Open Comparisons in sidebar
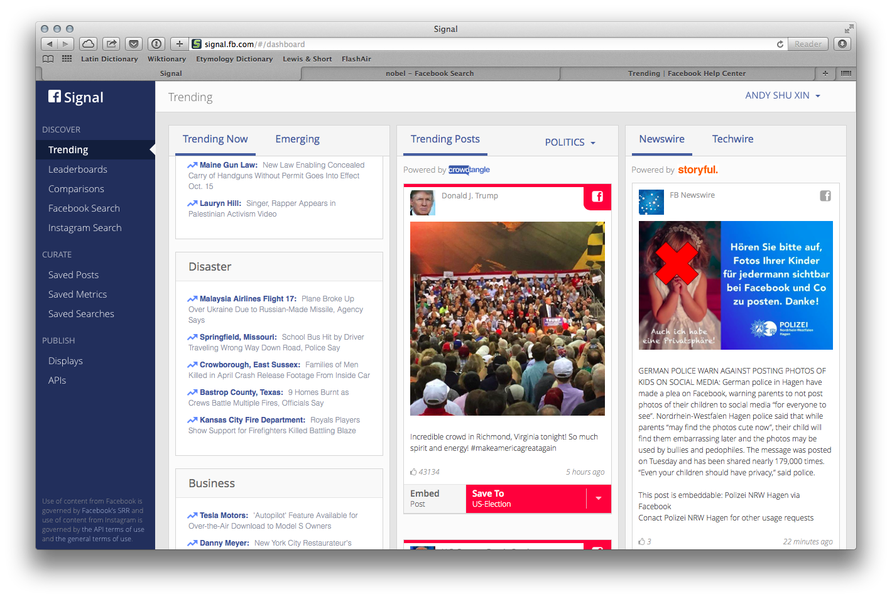The width and height of the screenshot is (892, 599). (x=76, y=189)
